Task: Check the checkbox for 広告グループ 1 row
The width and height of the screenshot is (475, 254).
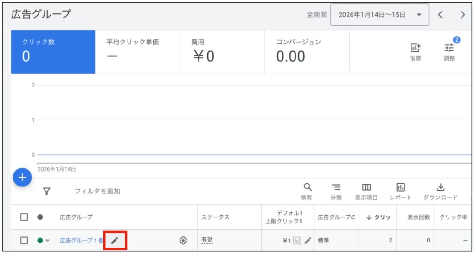Action: 25,241
